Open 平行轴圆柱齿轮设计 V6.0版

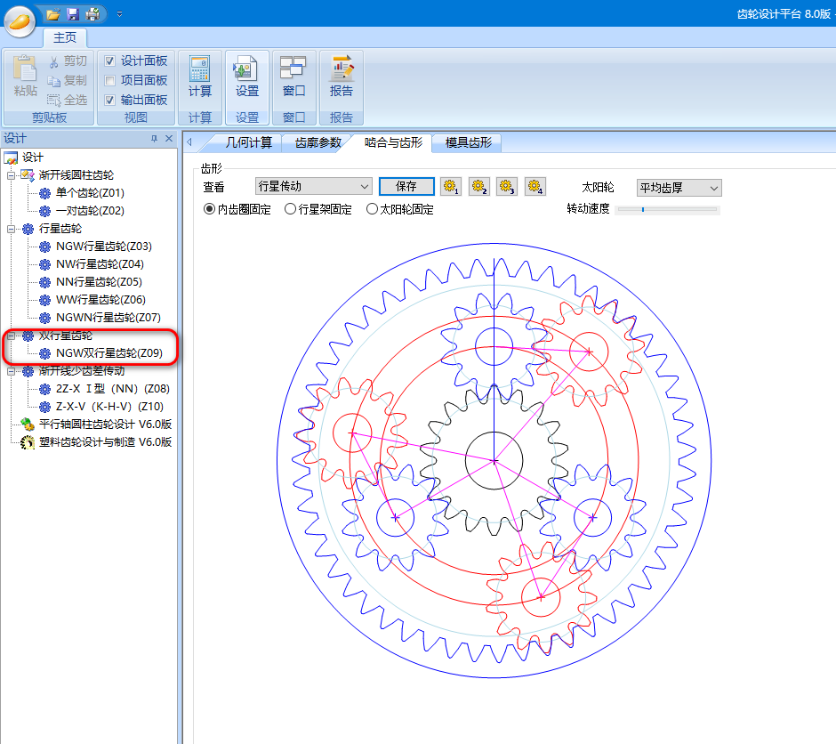(105, 425)
